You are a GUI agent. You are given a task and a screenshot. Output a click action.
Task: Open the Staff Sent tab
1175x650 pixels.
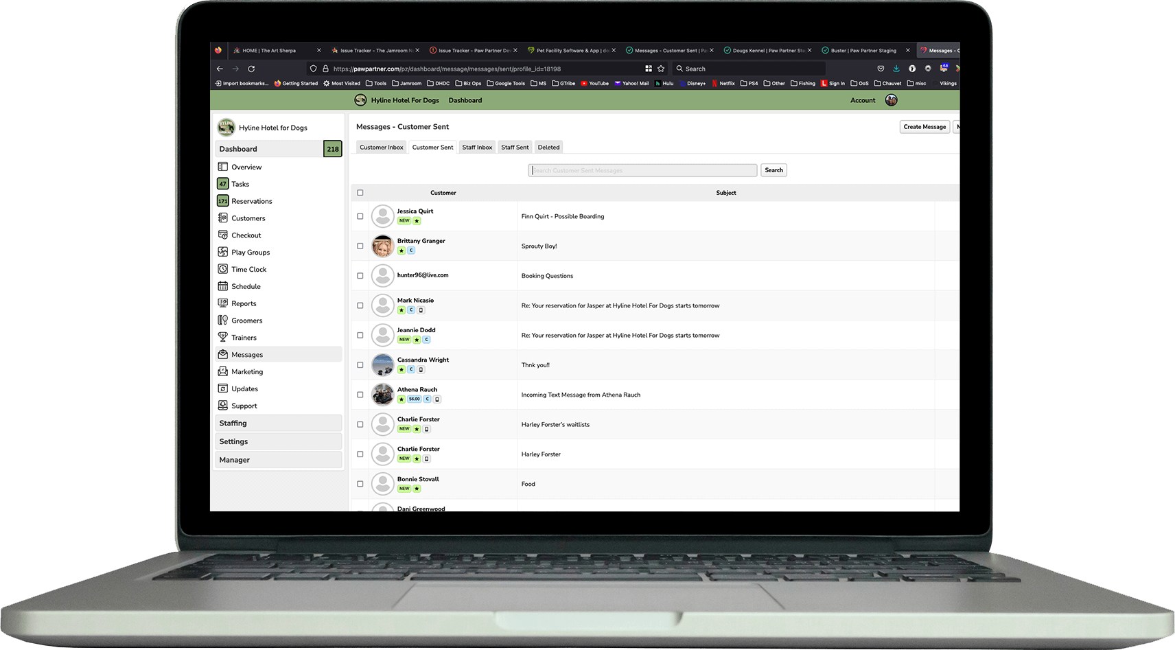[515, 147]
